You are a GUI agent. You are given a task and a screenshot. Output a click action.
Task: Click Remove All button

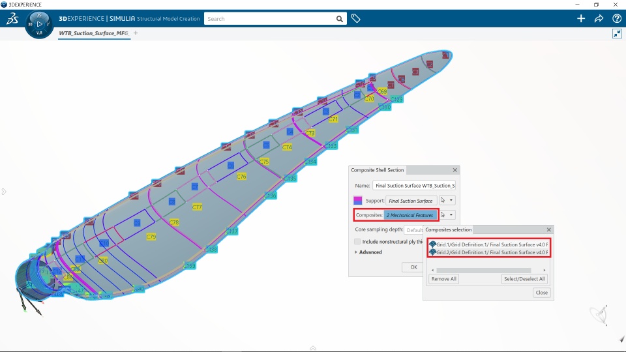point(443,279)
